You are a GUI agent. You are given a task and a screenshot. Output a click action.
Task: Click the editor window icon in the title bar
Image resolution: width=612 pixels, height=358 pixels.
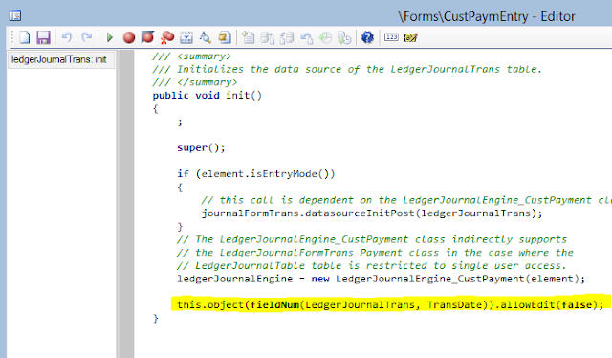[x=15, y=15]
